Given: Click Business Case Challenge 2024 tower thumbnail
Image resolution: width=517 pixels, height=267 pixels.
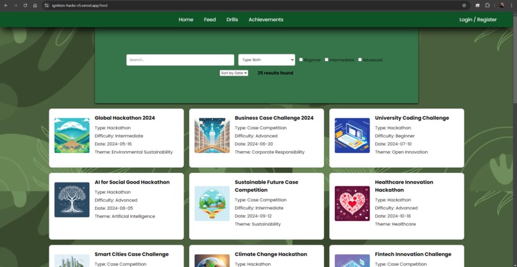Looking at the screenshot, I should pos(212,135).
